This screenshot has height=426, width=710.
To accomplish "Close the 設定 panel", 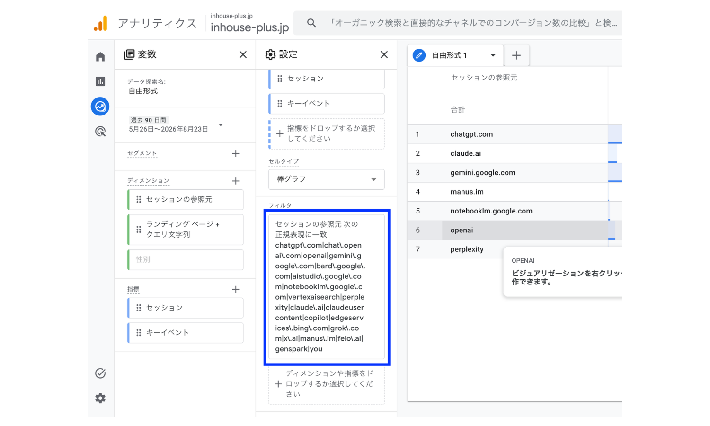I will [384, 54].
